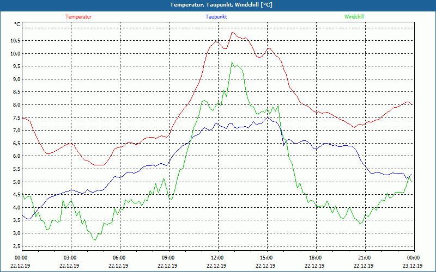Click the 10,0 y-axis value
Viewport: 436px width, 272px height.
click(x=15, y=53)
